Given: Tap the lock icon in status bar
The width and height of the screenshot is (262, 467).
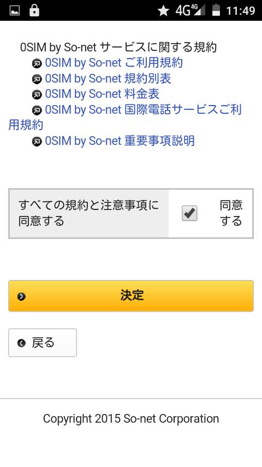Looking at the screenshot, I should pyautogui.click(x=34, y=10).
